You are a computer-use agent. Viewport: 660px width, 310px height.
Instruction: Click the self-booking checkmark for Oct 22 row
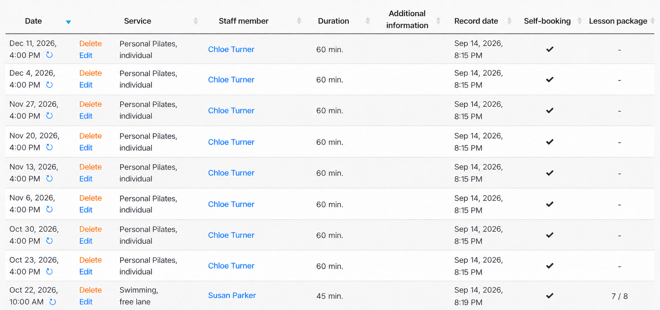(550, 296)
